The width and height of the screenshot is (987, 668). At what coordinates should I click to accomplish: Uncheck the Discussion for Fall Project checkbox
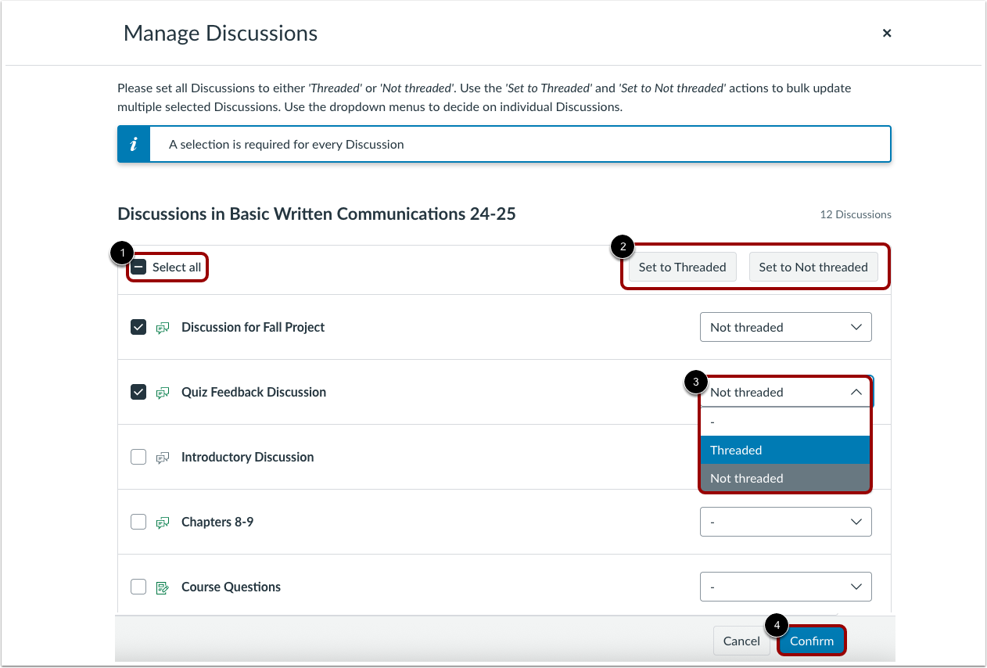138,327
